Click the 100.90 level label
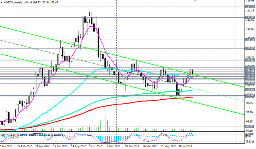The width and height of the screenshot is (256, 149). pos(250,90)
